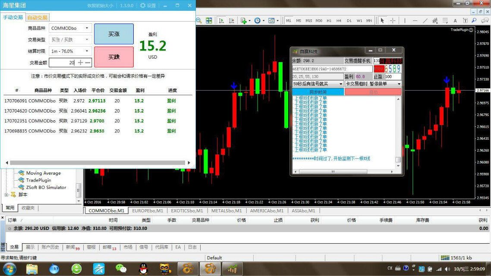
Task: Switch to W1 timeframe
Action: click(x=359, y=21)
